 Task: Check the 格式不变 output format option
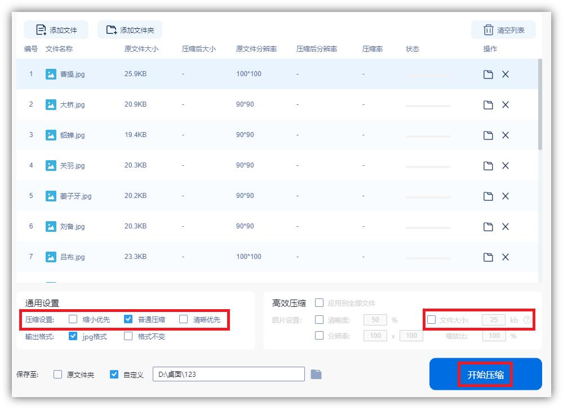pyautogui.click(x=127, y=336)
